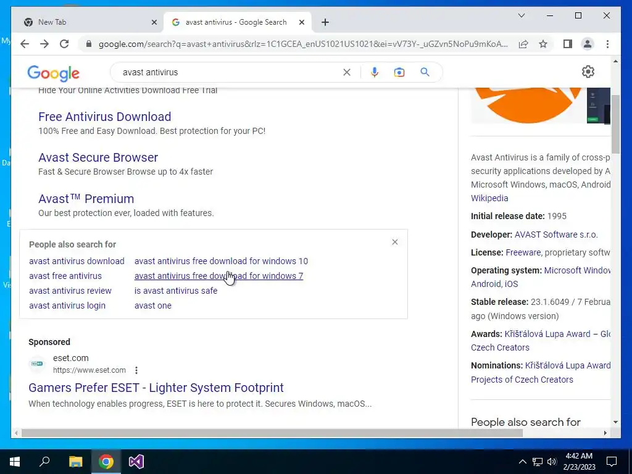
Task: Go to Google home via the logo
Action: pos(53,73)
